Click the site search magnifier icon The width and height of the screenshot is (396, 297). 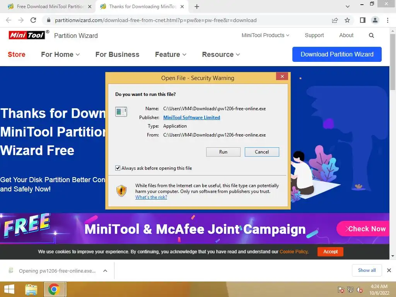coord(371,35)
